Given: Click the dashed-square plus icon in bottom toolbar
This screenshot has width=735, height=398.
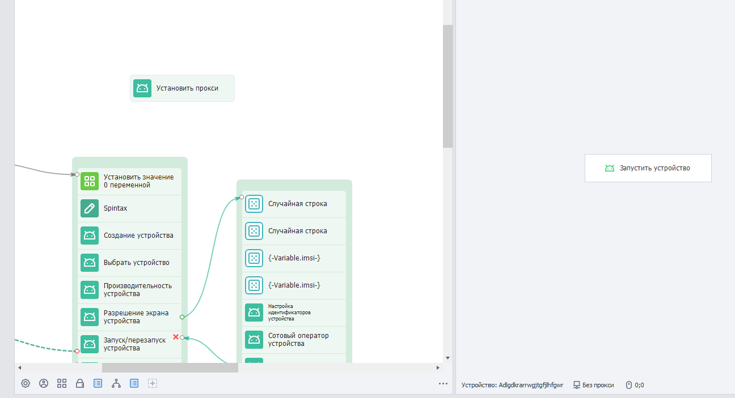Looking at the screenshot, I should click(153, 383).
